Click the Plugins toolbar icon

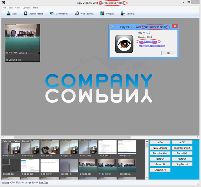pos(102,14)
